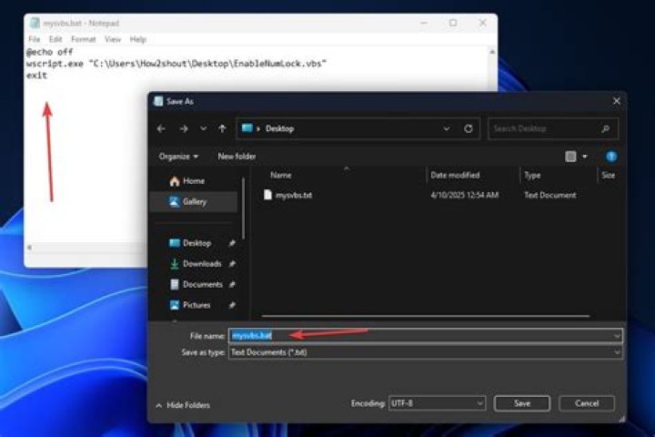Click the view layout icon
This screenshot has width=655, height=437.
[571, 157]
